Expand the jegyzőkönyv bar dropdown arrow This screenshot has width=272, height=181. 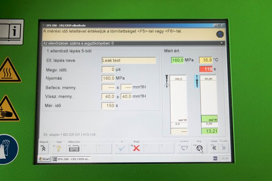point(221,43)
